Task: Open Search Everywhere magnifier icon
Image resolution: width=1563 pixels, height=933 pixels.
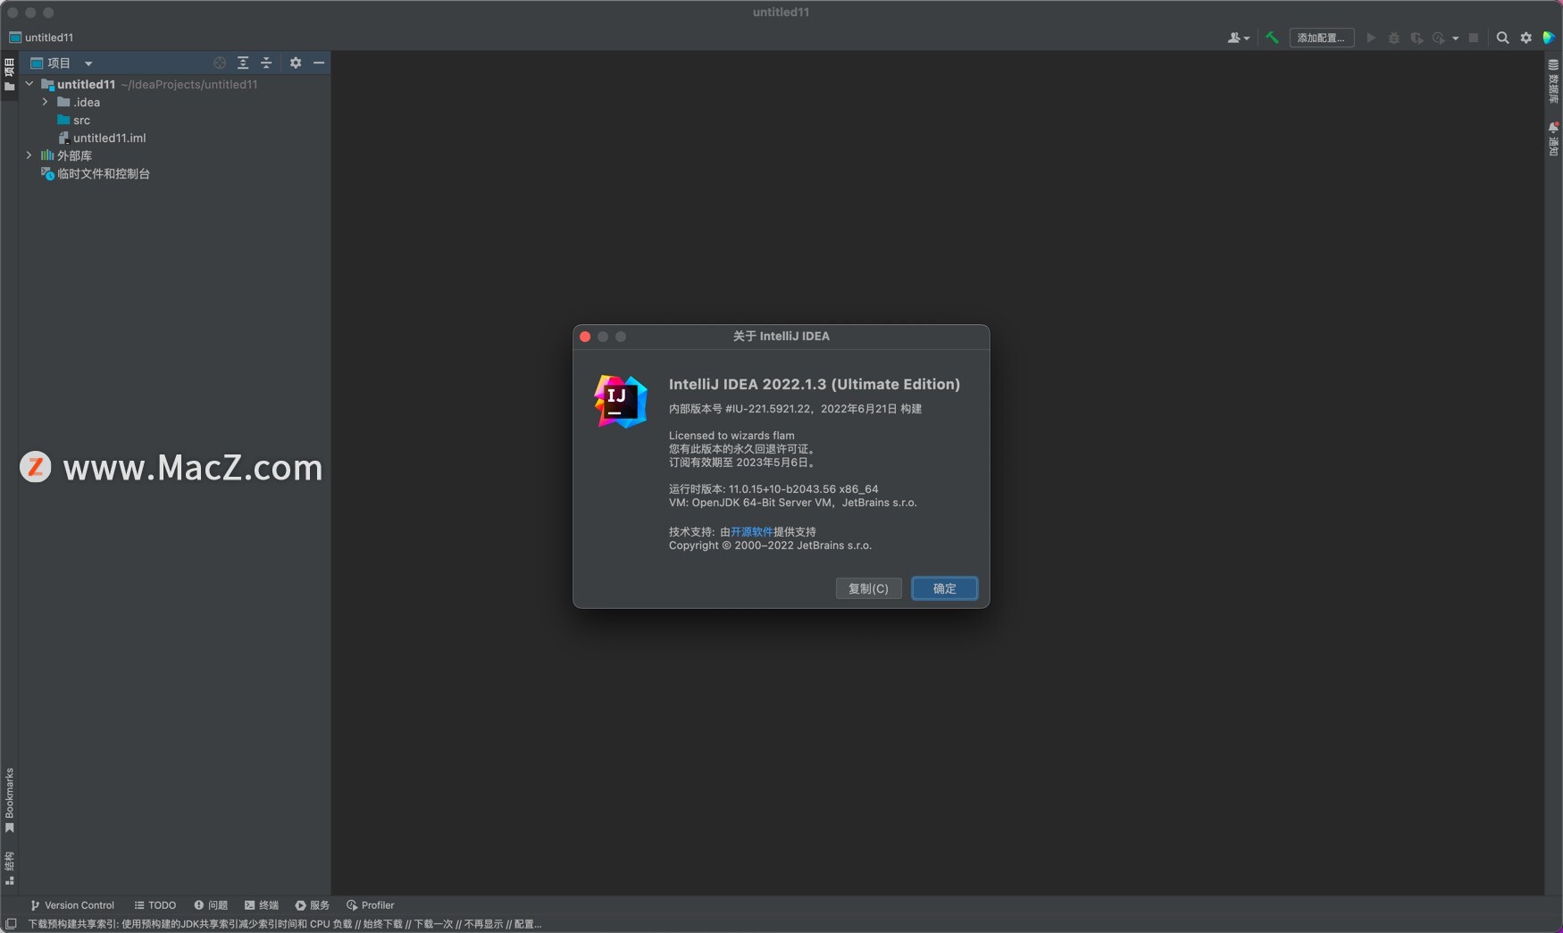Action: coord(1503,37)
